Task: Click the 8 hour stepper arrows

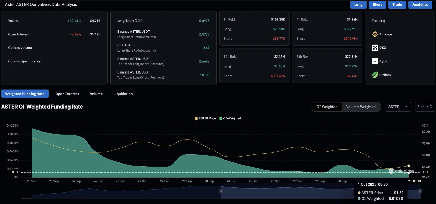Action: pos(431,107)
